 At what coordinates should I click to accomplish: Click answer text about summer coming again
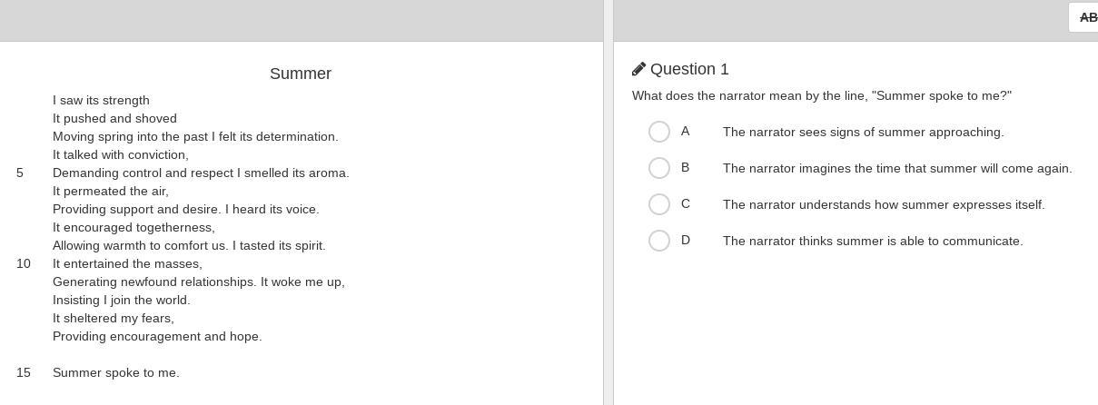pos(897,168)
